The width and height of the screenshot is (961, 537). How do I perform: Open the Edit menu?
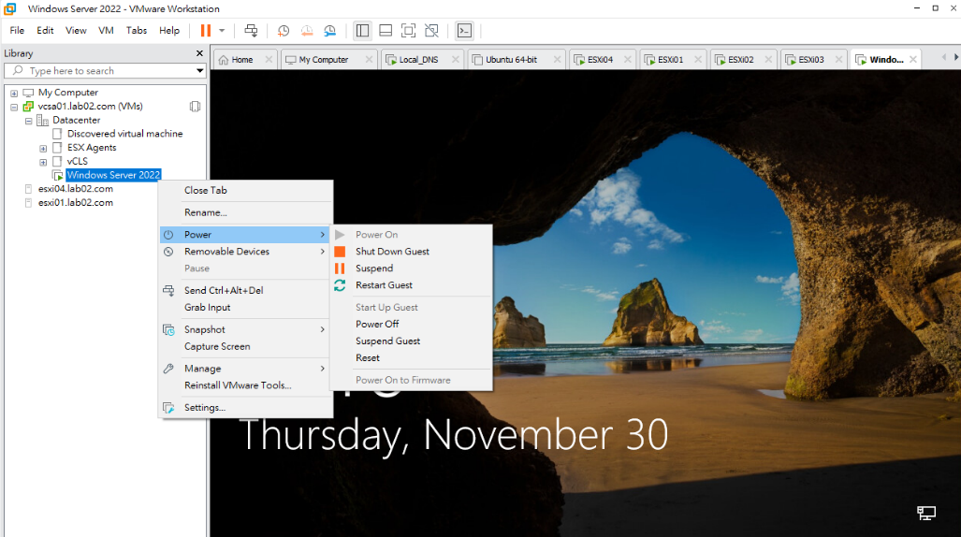45,30
